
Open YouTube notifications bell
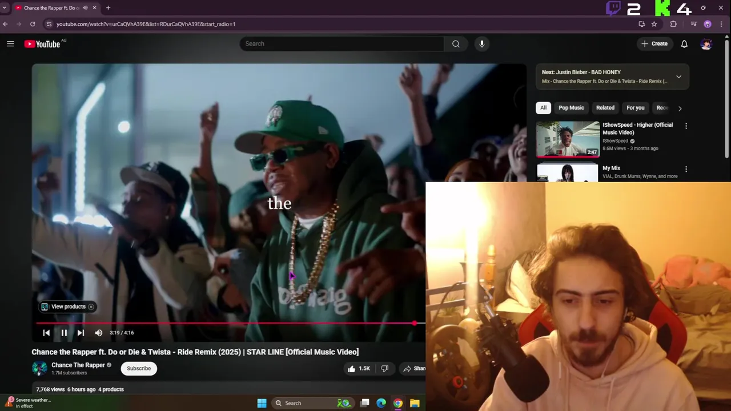coord(684,44)
